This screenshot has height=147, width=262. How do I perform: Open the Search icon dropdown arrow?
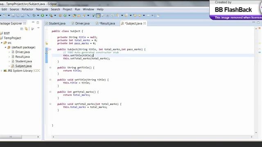tap(88, 16)
